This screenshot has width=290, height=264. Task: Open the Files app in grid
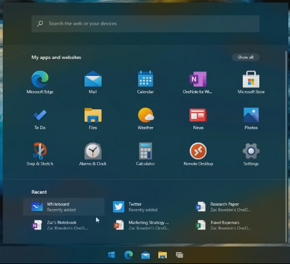(93, 118)
